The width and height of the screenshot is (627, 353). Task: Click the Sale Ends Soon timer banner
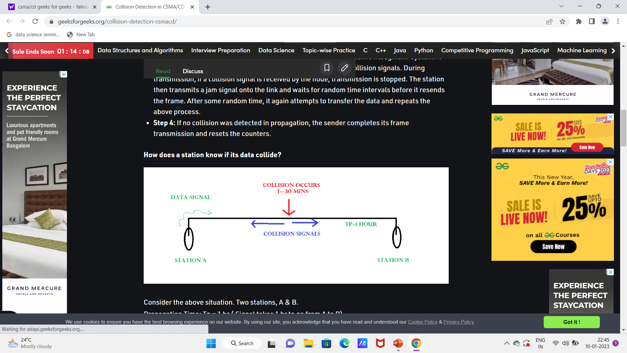point(51,51)
